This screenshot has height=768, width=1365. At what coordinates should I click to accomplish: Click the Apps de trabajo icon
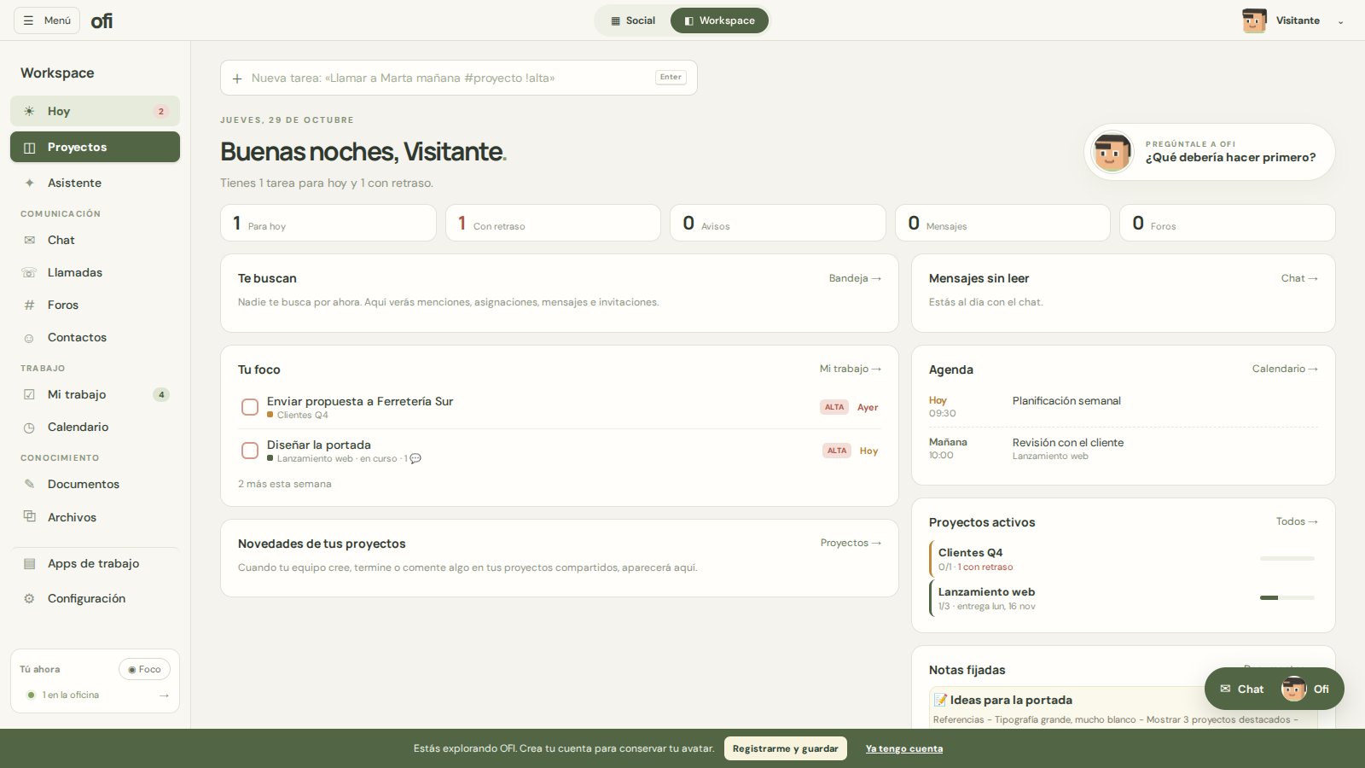click(x=30, y=563)
